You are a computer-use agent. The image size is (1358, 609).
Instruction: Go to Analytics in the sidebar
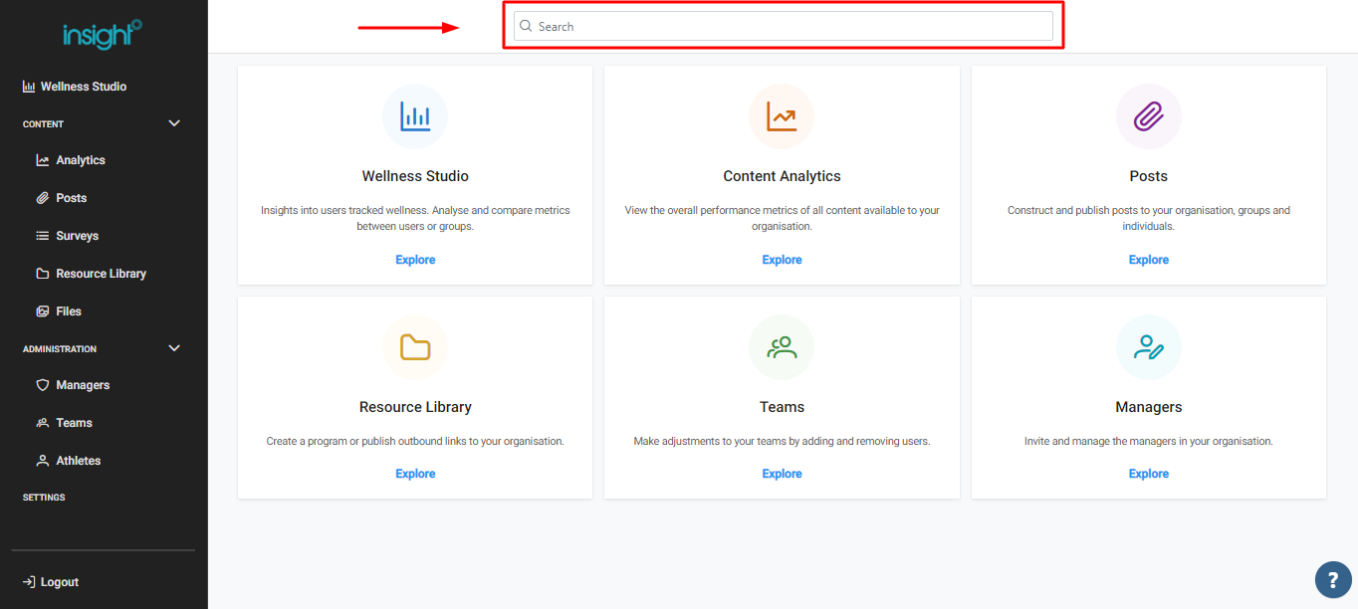click(x=81, y=160)
